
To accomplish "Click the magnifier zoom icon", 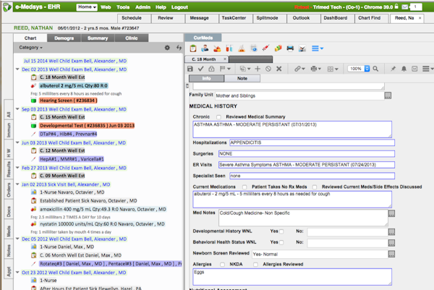I will (x=375, y=69).
